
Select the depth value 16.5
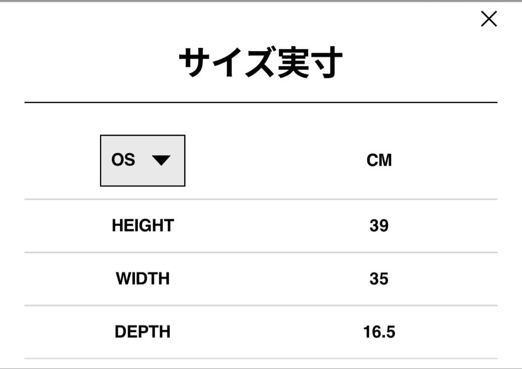(379, 332)
